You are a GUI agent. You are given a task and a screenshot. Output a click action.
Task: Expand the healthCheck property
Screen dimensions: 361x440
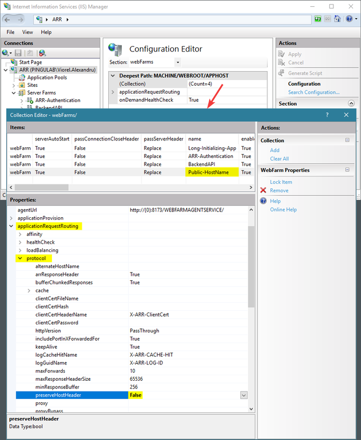(20, 242)
